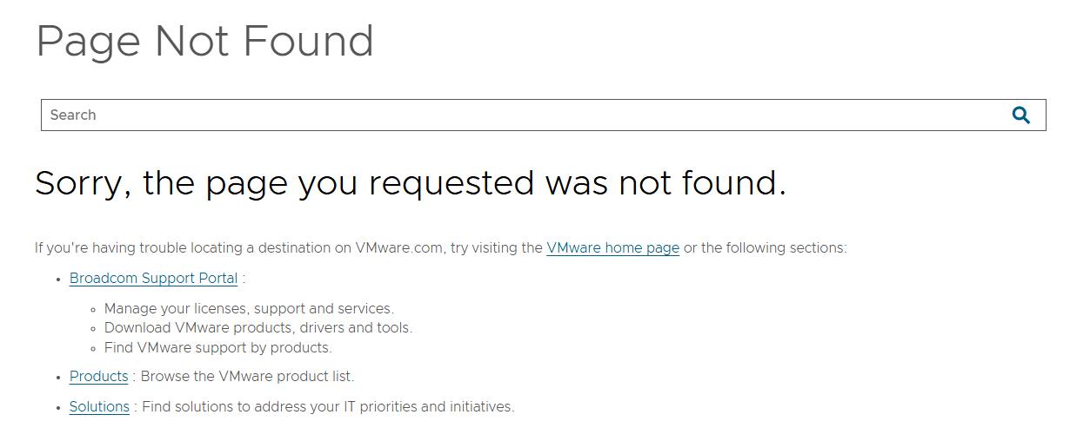Viewport: 1070px width, 441px height.
Task: Click "Find solutions to address your IT priorities" text
Action: point(328,407)
